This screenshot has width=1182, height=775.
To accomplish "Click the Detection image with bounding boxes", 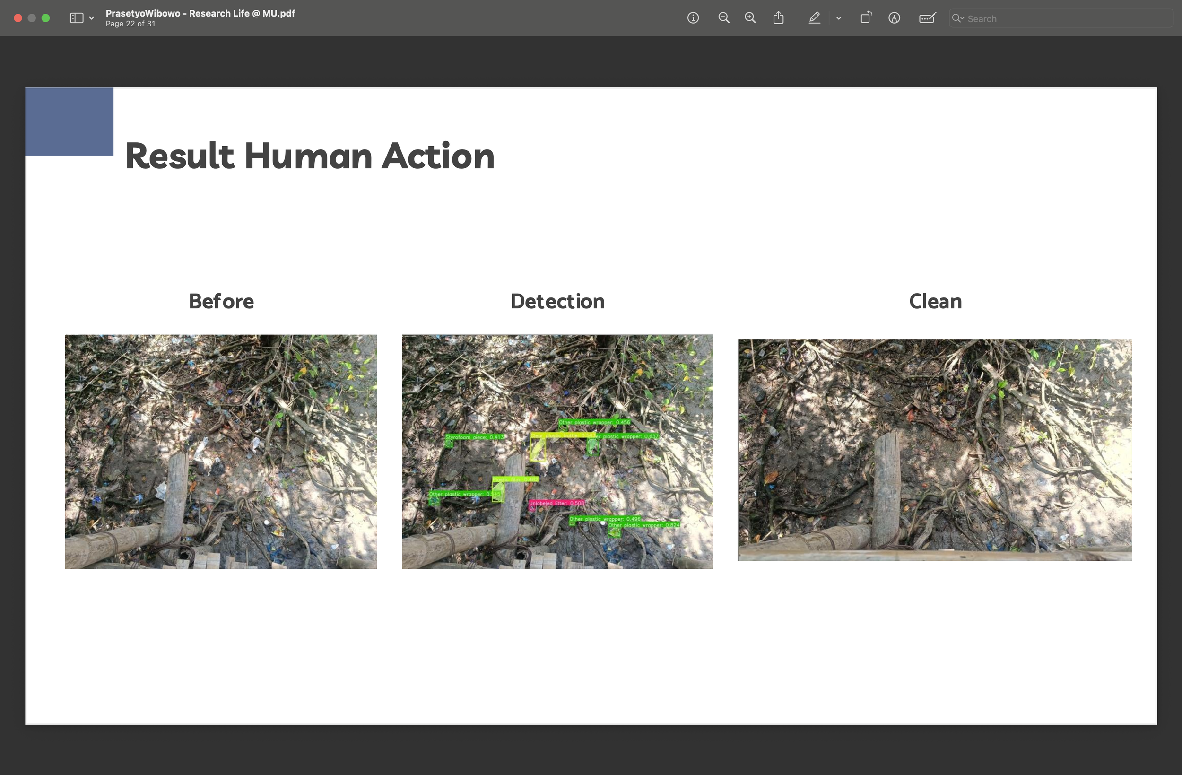I will click(x=557, y=451).
